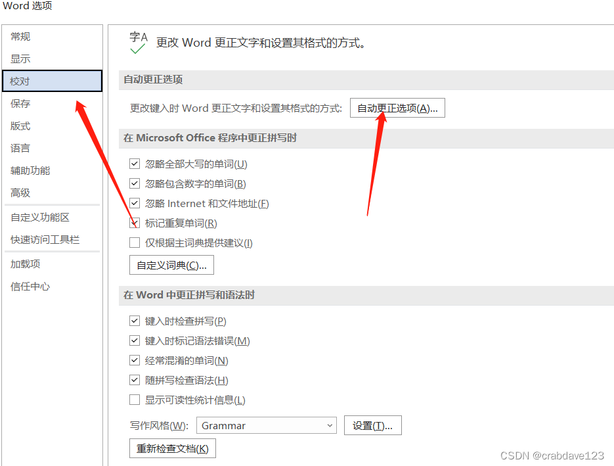Enable 显示可读性统计信息 checkbox
This screenshot has width=614, height=466.
click(135, 400)
